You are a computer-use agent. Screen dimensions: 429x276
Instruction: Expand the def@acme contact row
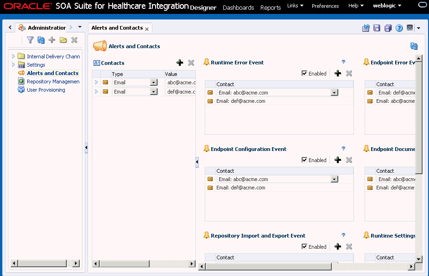pos(96,91)
